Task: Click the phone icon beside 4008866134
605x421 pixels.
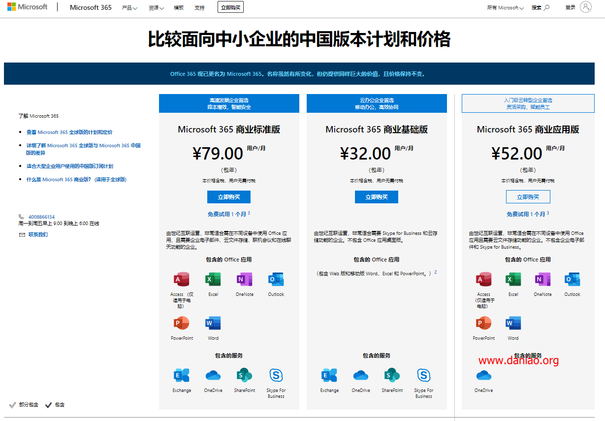Action: (21, 217)
